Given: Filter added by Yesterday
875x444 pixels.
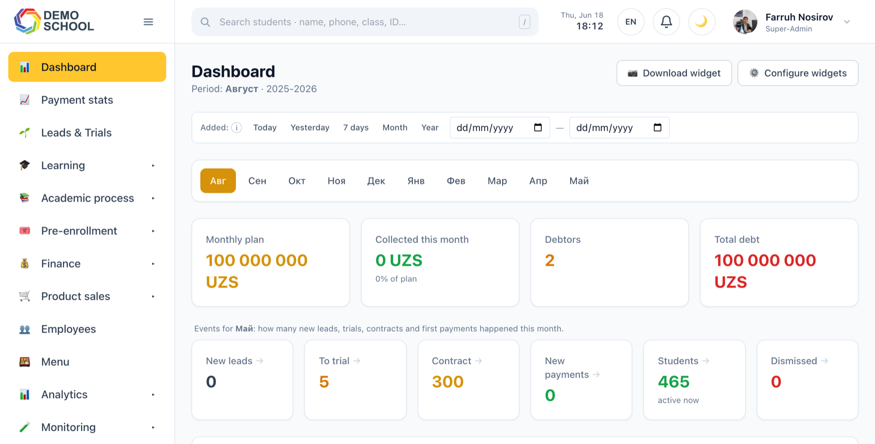Looking at the screenshot, I should point(310,127).
